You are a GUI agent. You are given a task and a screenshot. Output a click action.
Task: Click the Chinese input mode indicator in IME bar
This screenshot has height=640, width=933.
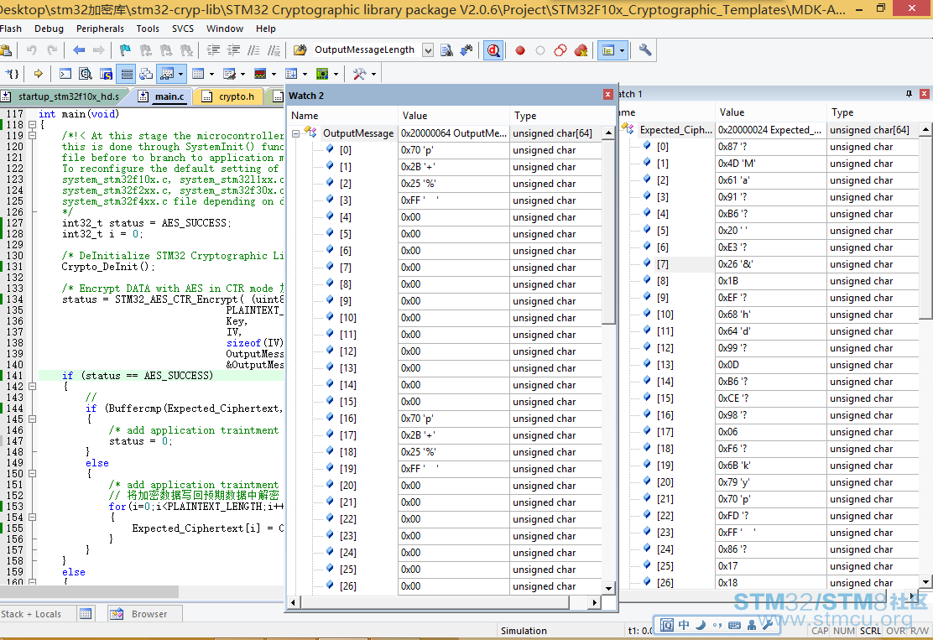coord(685,625)
